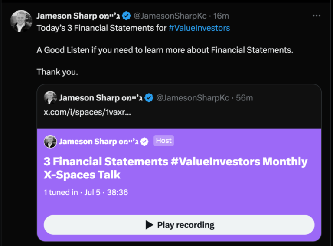Click the 1 tuned in · Jul 5 info line
The height and width of the screenshot is (246, 333).
pyautogui.click(x=86, y=192)
